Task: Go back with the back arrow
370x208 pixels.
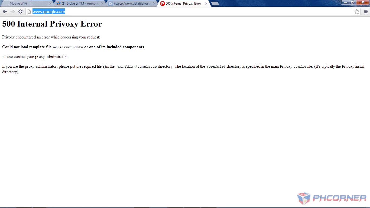Action: [5, 11]
